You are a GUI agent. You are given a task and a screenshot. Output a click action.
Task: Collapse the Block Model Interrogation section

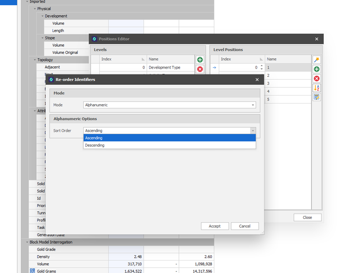click(26, 242)
